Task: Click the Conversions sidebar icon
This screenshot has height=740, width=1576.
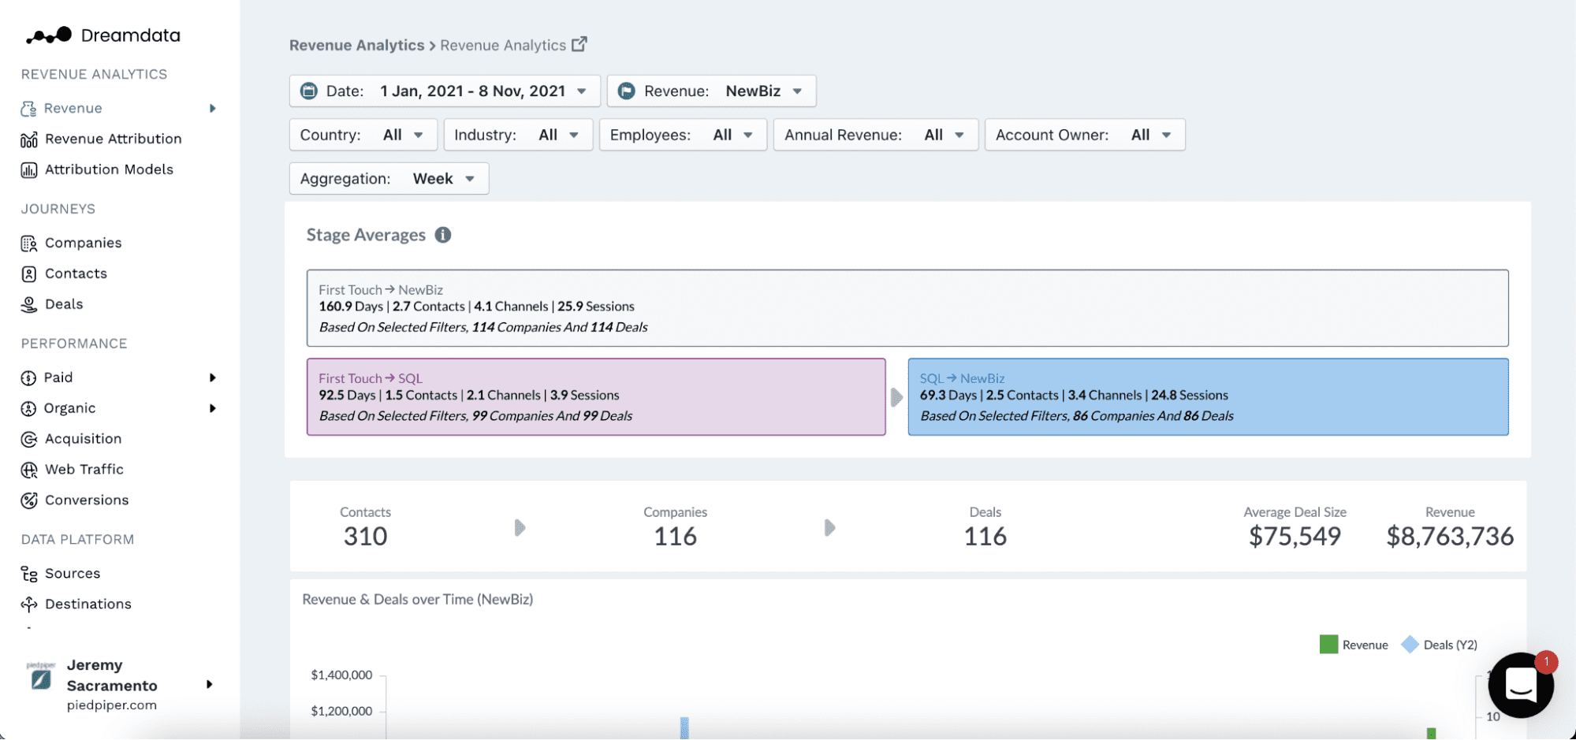Action: [x=28, y=500]
